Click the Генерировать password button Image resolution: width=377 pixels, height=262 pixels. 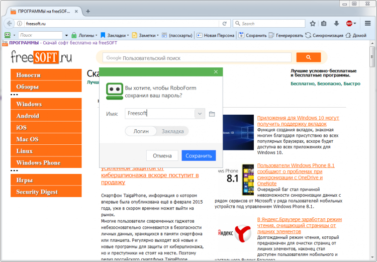[286, 35]
